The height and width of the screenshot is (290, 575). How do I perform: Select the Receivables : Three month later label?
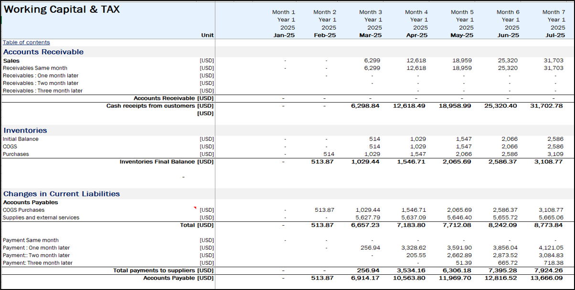(43, 91)
